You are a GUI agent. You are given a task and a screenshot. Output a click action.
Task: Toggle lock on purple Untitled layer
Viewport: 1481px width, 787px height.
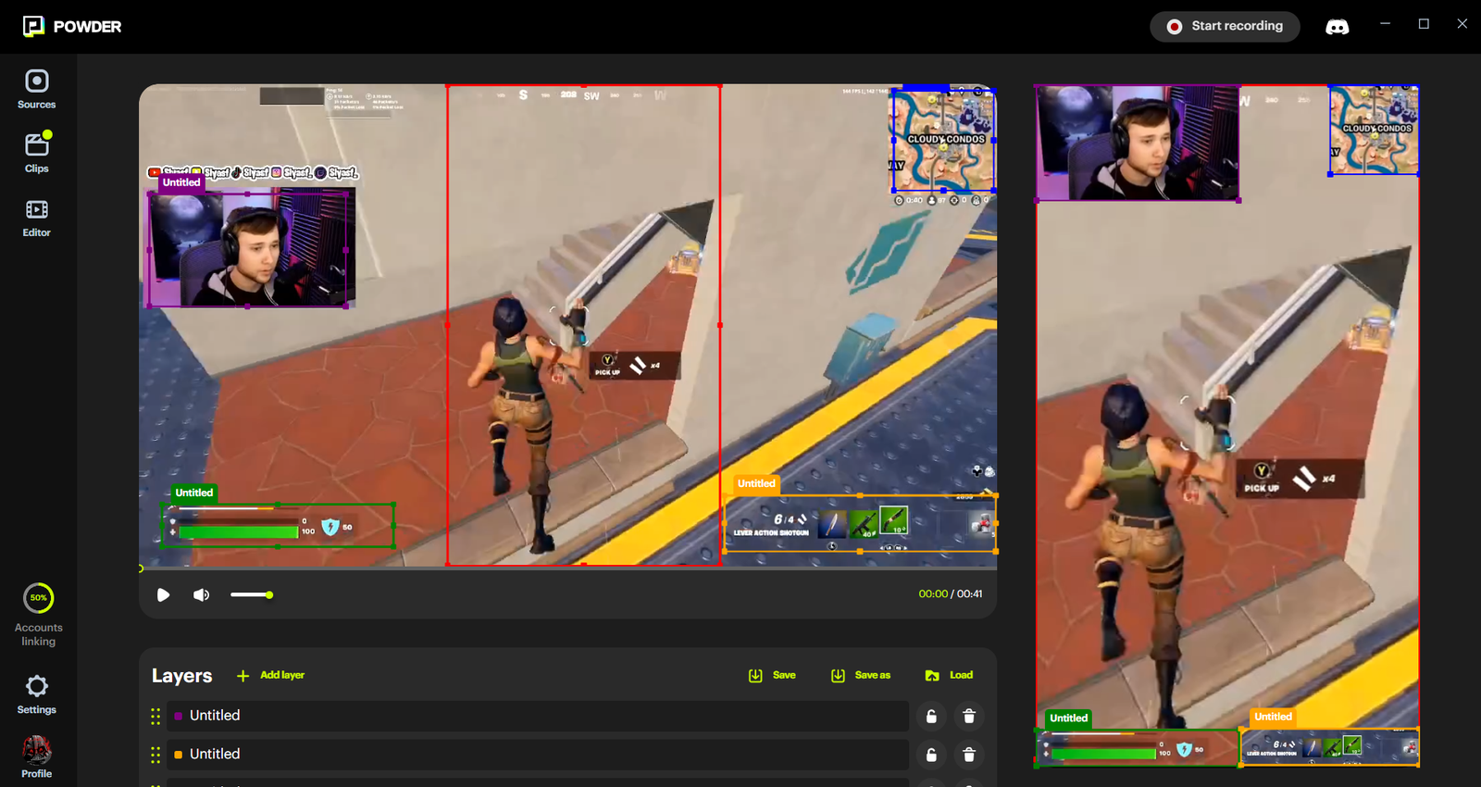(931, 716)
